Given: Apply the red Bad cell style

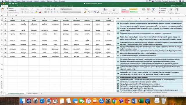Looking at the screenshot, I should click(125, 12).
